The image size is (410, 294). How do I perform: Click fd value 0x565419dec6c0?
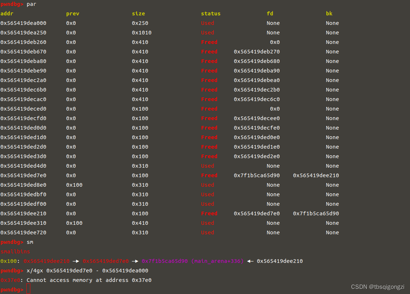point(257,99)
